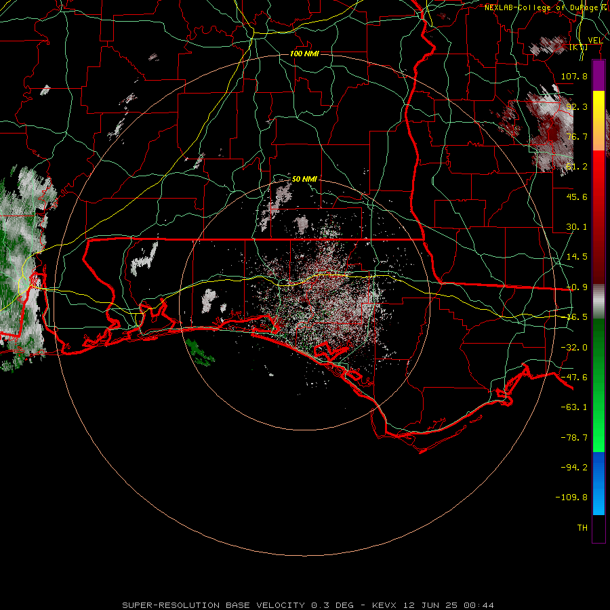Click the [KT] units label

[x=579, y=47]
